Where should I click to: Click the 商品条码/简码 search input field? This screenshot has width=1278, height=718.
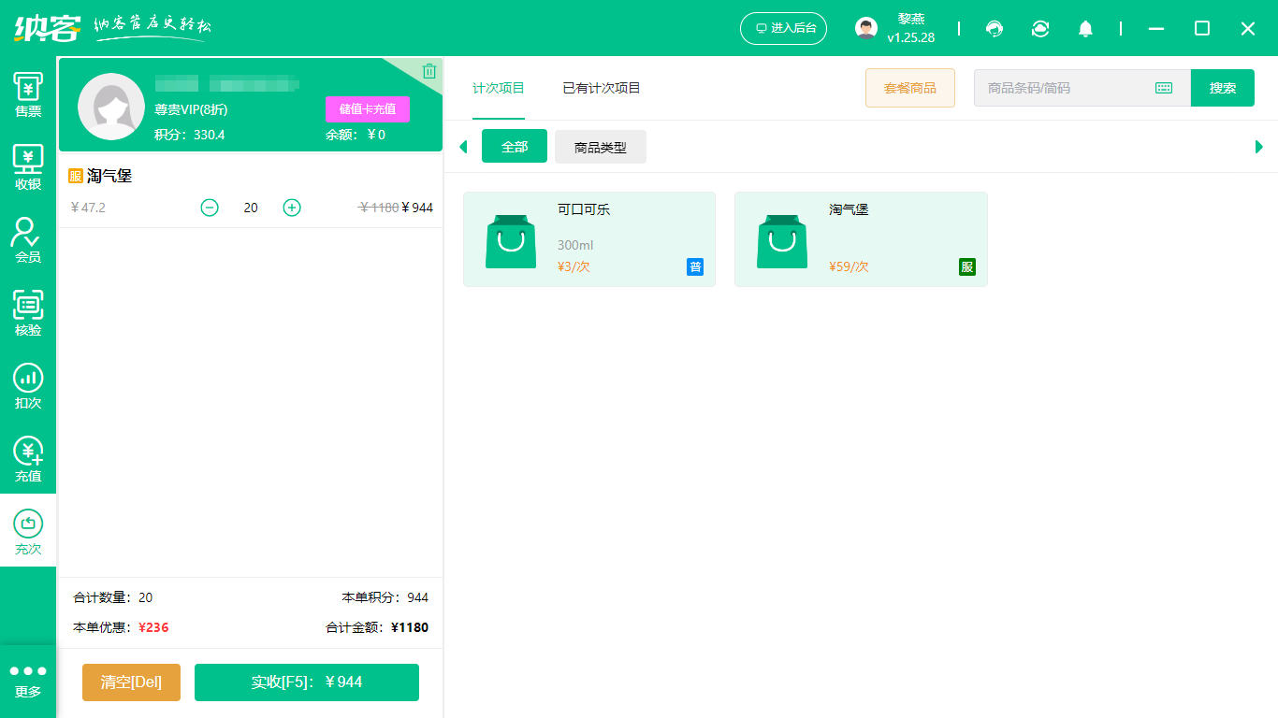pyautogui.click(x=1067, y=87)
